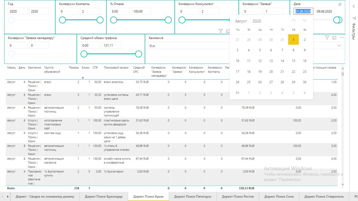Click left handle of % Отказа slider
This screenshot has width=358, height=201.
(x=113, y=20)
